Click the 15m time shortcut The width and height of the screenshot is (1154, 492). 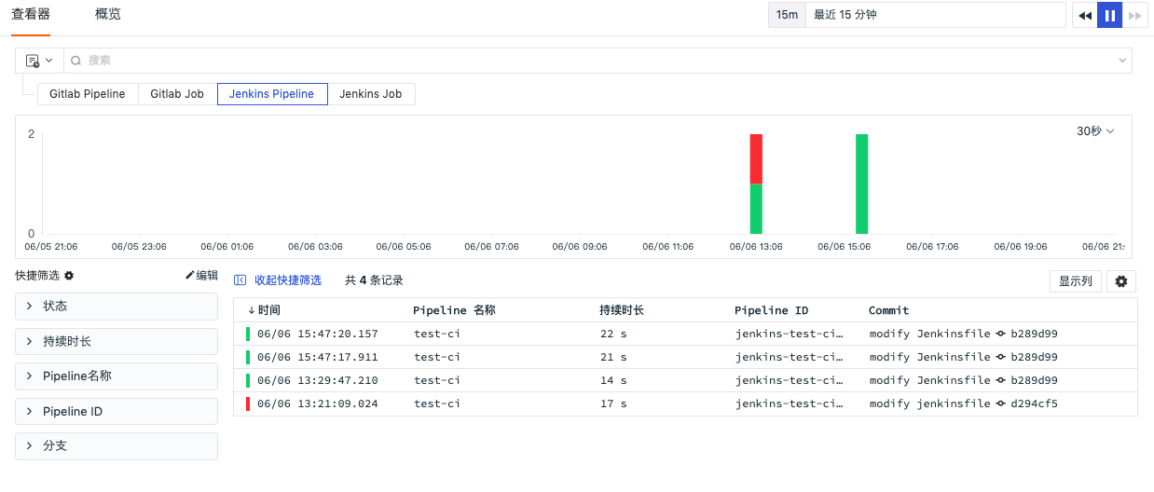pyautogui.click(x=788, y=15)
